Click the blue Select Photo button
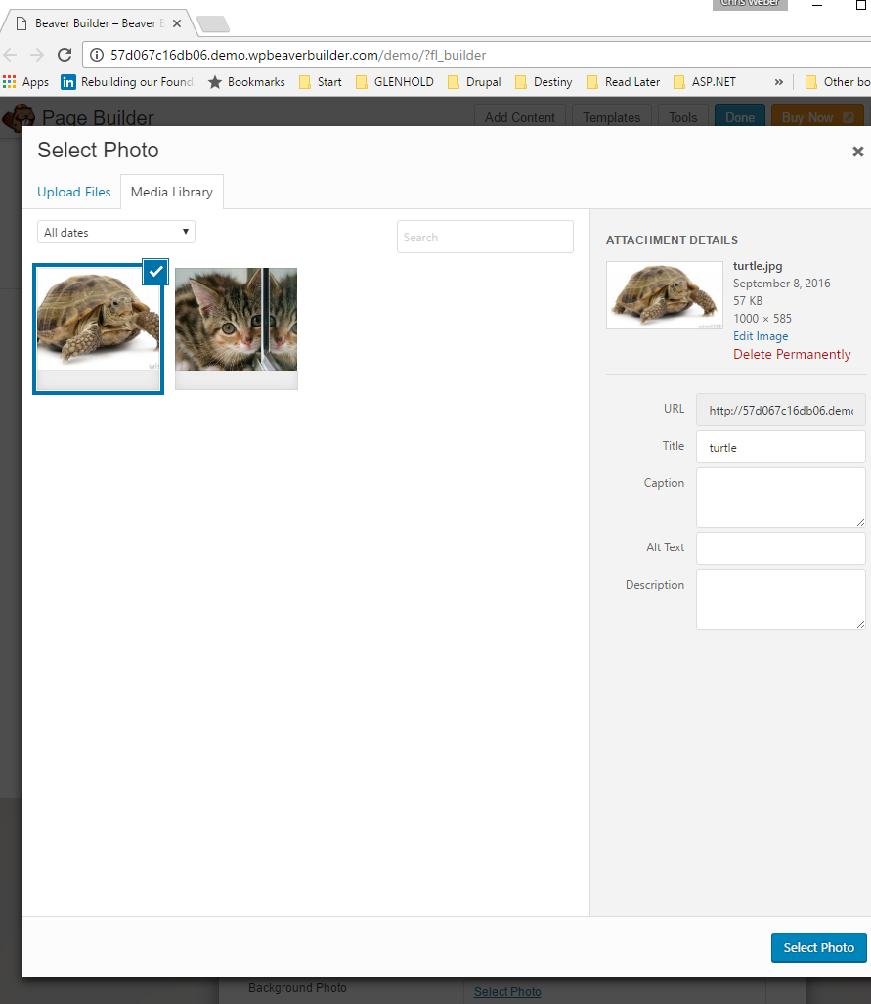The width and height of the screenshot is (871, 1004). pyautogui.click(x=818, y=947)
